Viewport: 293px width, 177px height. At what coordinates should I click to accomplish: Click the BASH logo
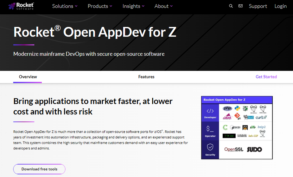pyautogui.click(x=235, y=127)
